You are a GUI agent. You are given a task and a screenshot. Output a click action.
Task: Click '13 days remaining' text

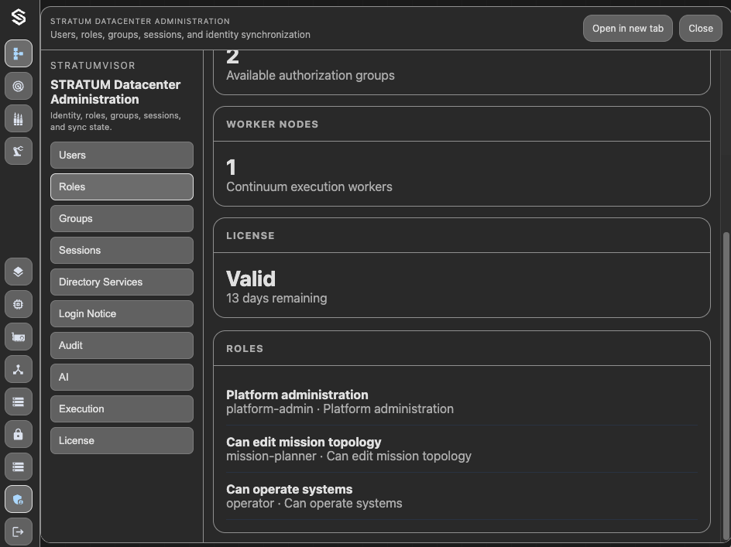[x=276, y=298]
